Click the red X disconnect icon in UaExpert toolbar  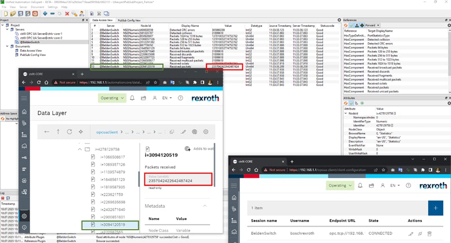(67, 13)
